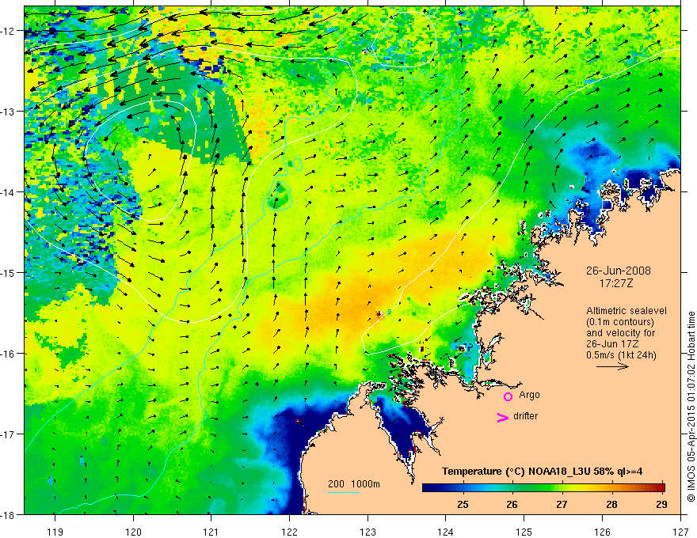This screenshot has height=538, width=697.
Task: Click the '200 1000m' isobath label
Action: click(354, 484)
